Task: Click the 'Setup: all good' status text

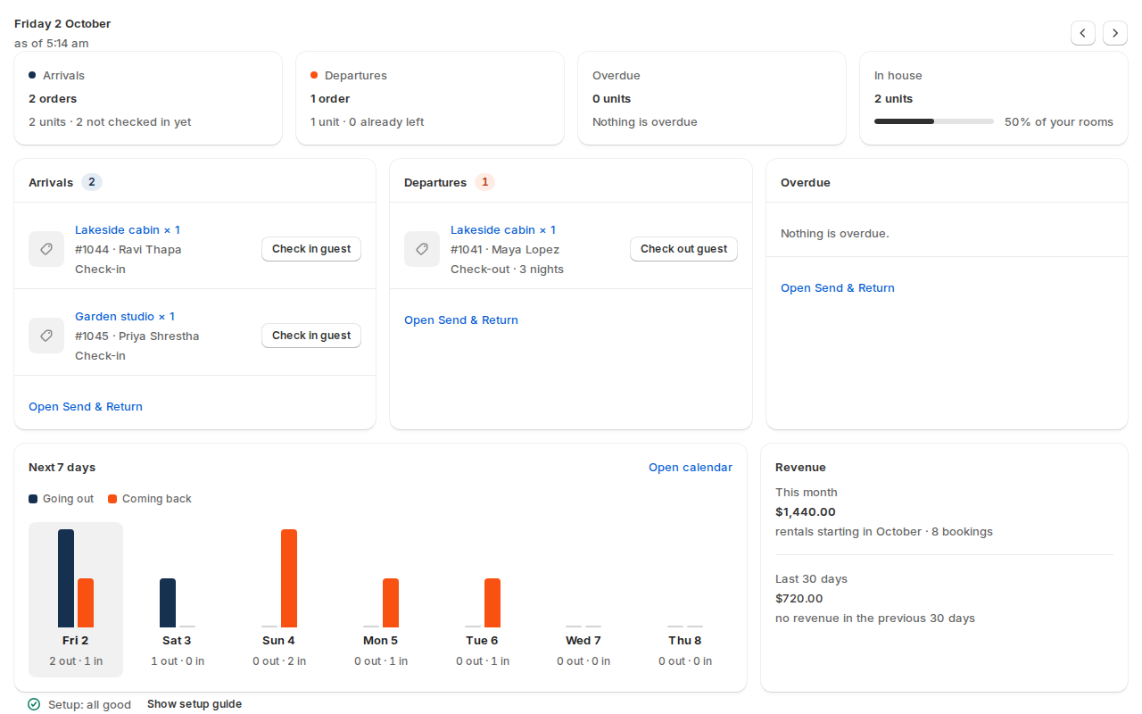Action: [x=89, y=704]
